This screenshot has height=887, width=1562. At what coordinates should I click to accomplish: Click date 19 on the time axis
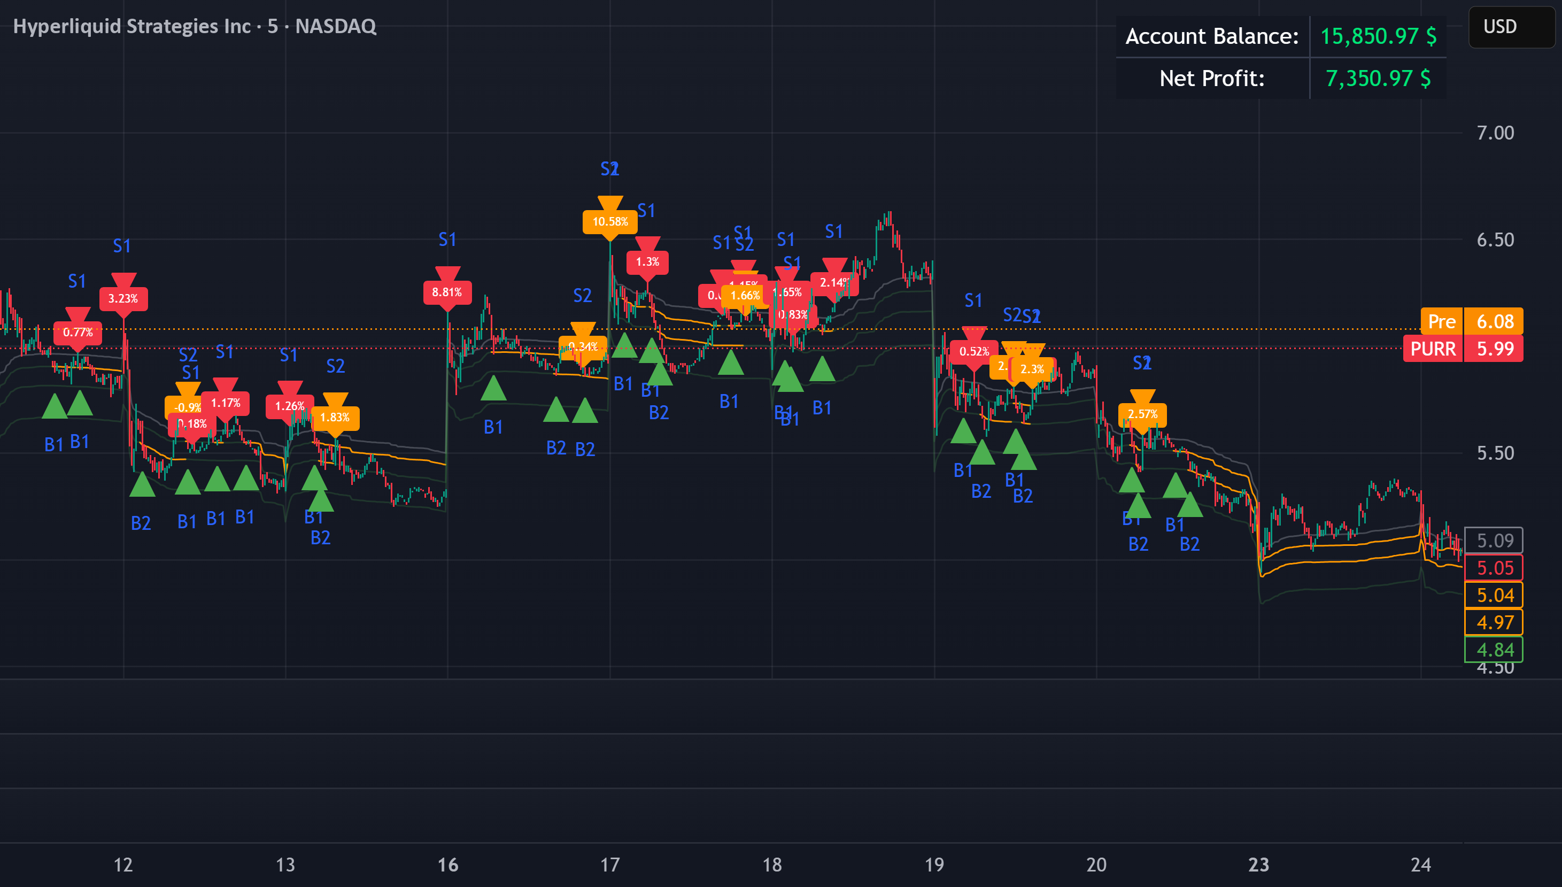click(x=934, y=865)
